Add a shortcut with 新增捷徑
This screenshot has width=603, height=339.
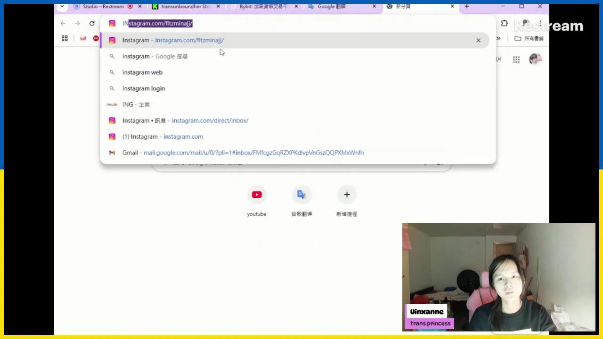pos(347,202)
